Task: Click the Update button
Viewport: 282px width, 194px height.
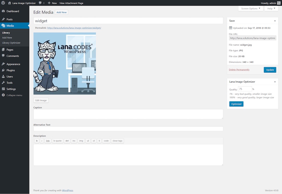Action: (270, 70)
